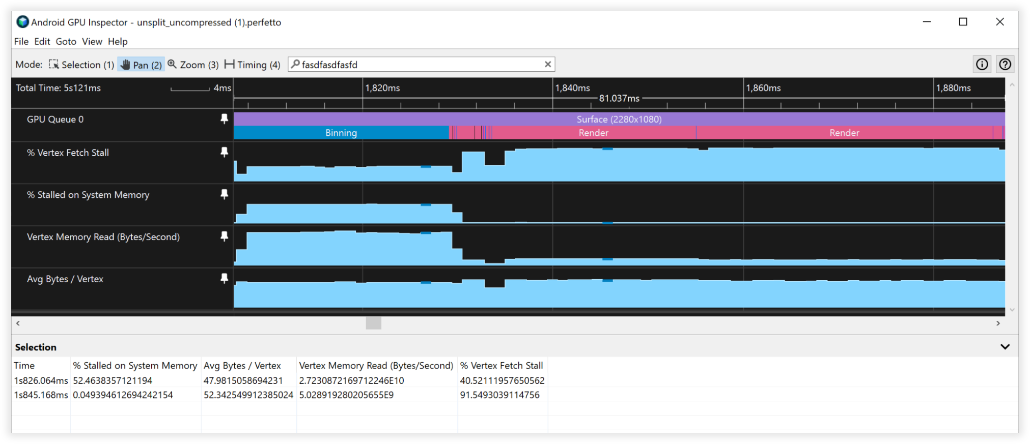Toggle pin on % Stalled on System Memory

(x=224, y=194)
